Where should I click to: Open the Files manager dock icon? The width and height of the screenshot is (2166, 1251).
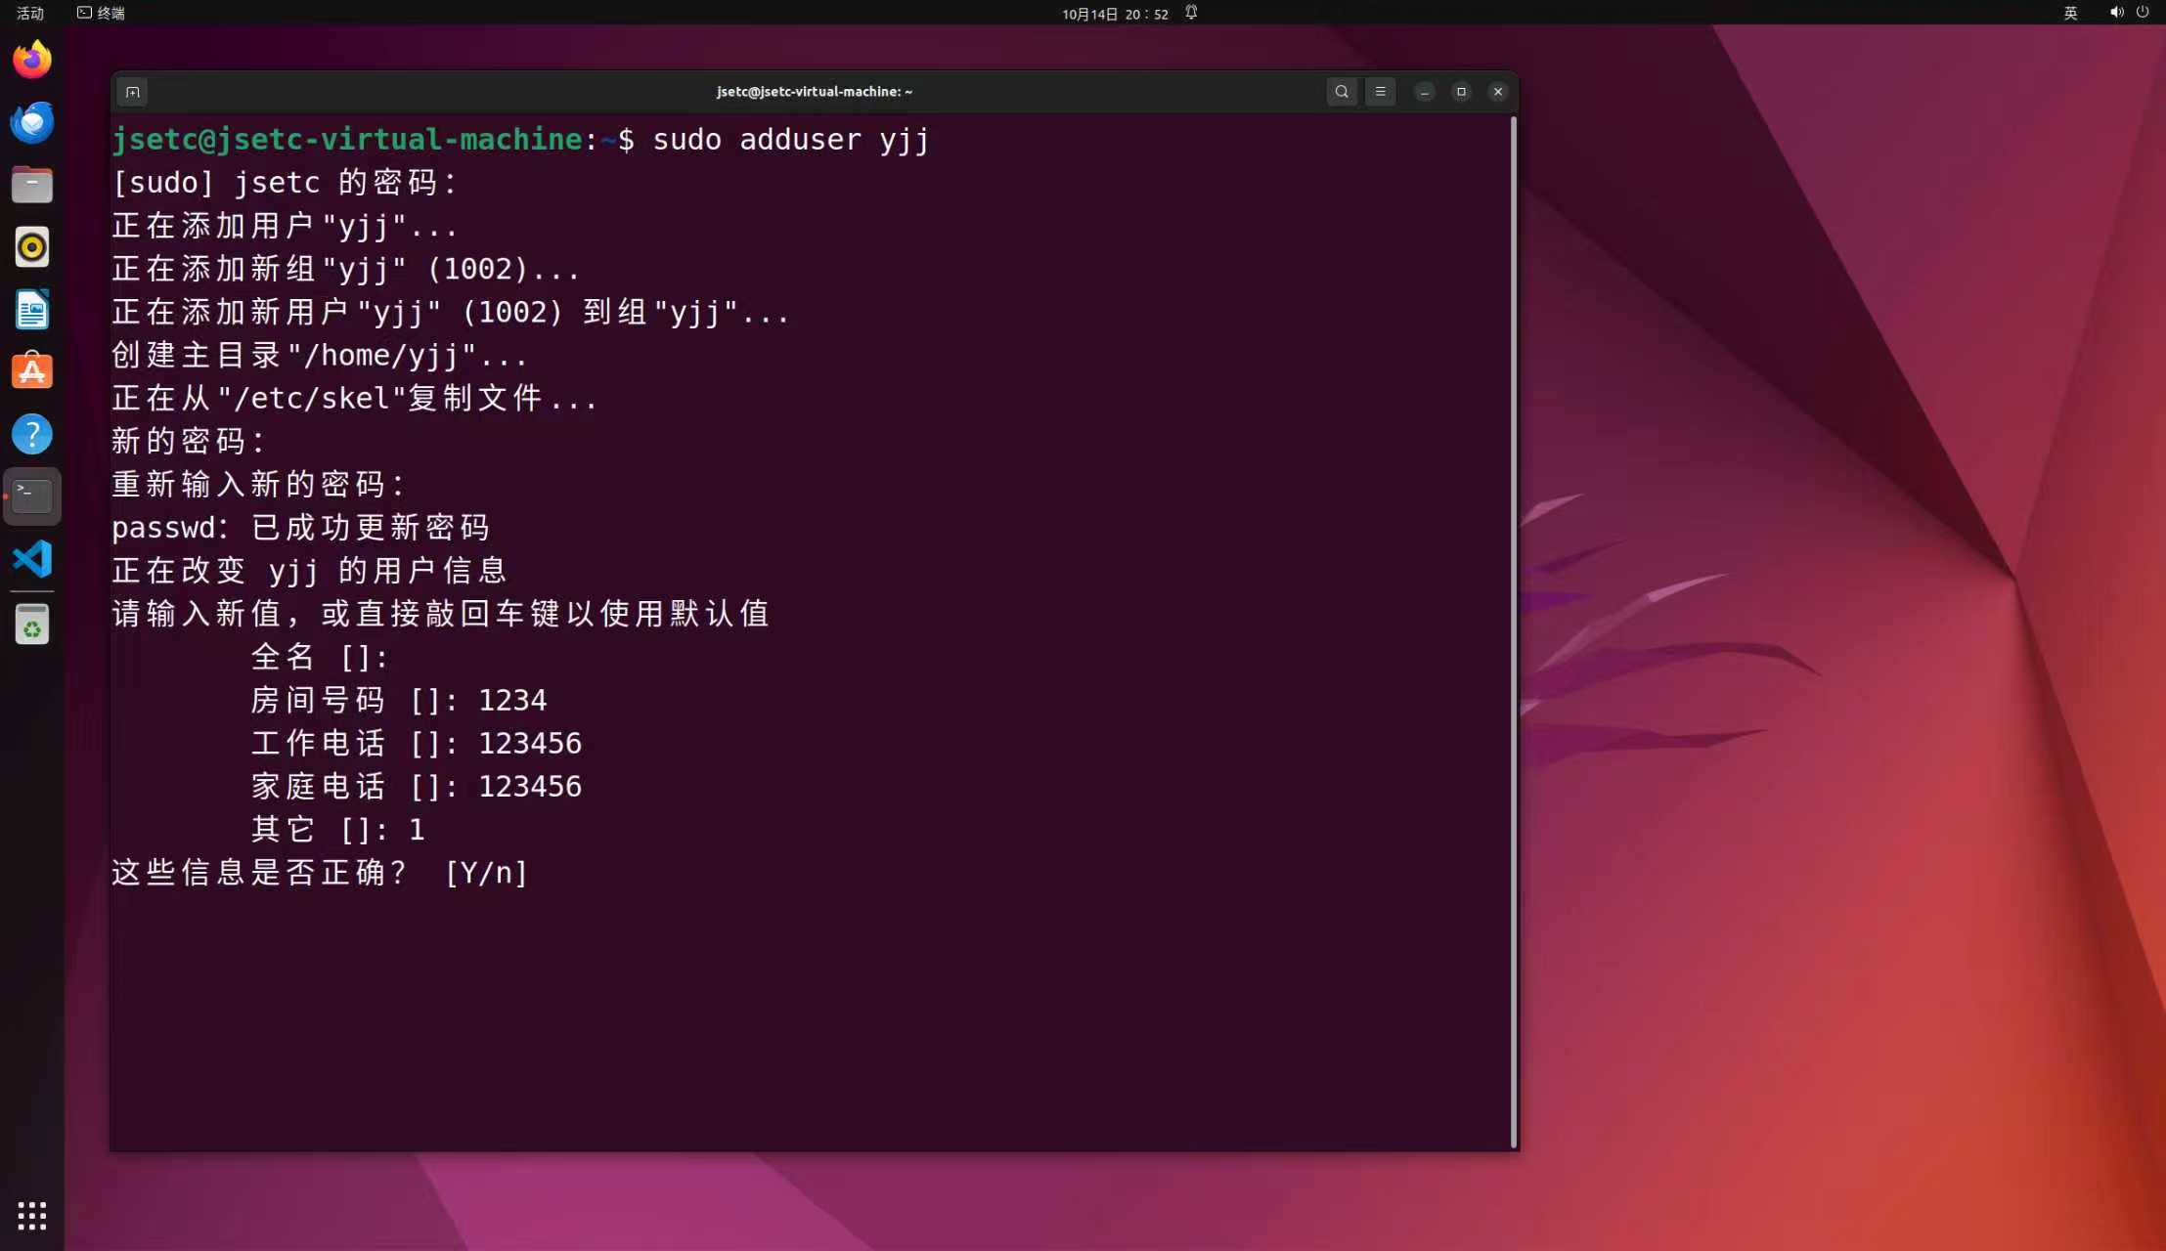click(x=32, y=185)
